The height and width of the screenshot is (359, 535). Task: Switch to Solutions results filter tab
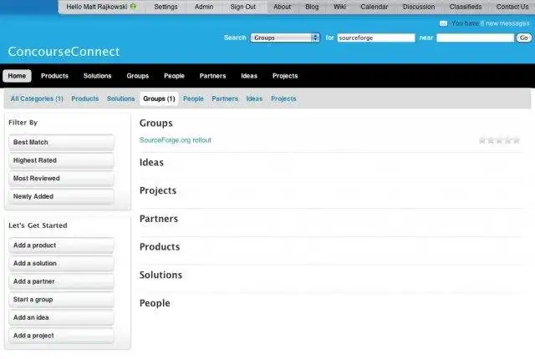[x=120, y=99]
